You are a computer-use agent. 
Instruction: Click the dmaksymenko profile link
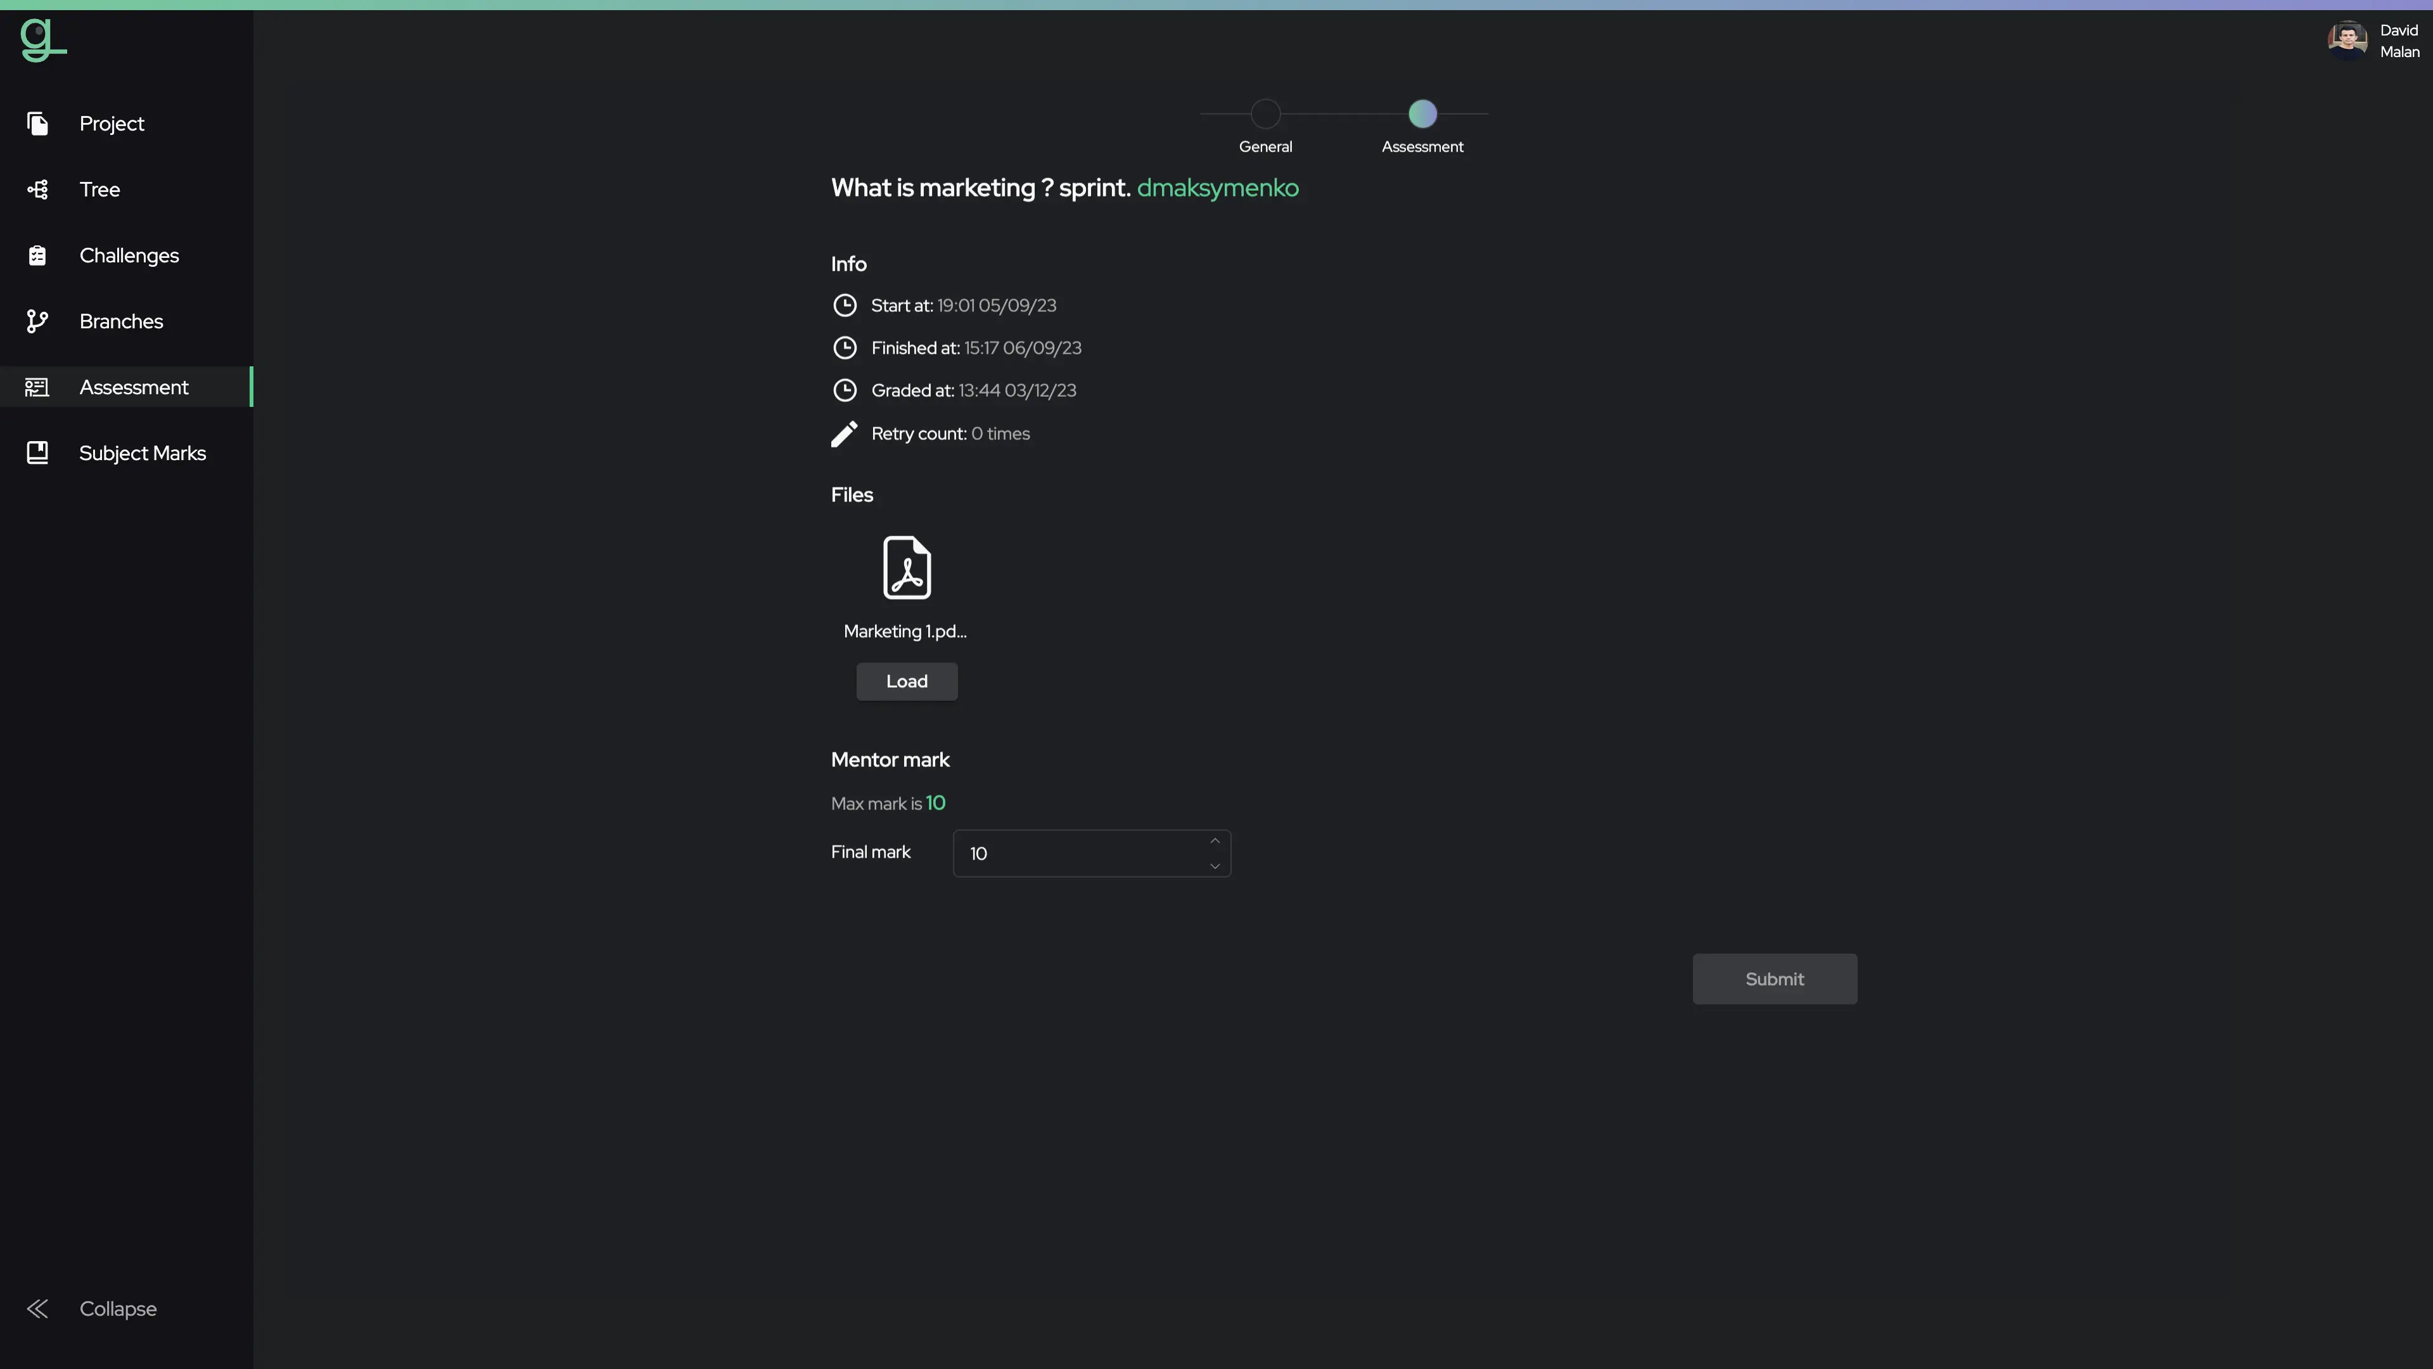[x=1216, y=186]
